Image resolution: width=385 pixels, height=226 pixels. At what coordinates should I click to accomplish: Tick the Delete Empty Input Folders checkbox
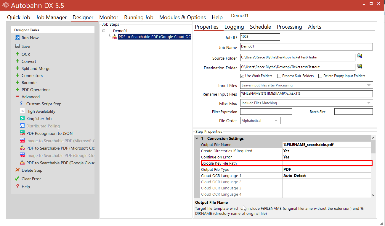320,76
